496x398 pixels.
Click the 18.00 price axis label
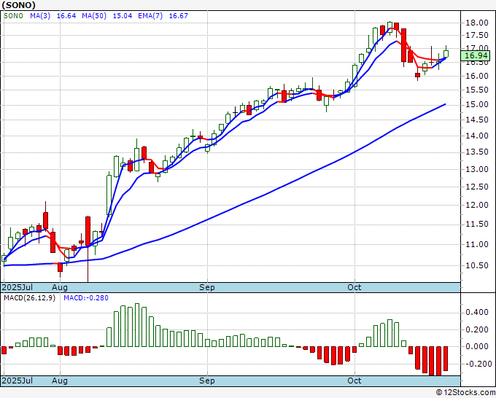tap(477, 23)
